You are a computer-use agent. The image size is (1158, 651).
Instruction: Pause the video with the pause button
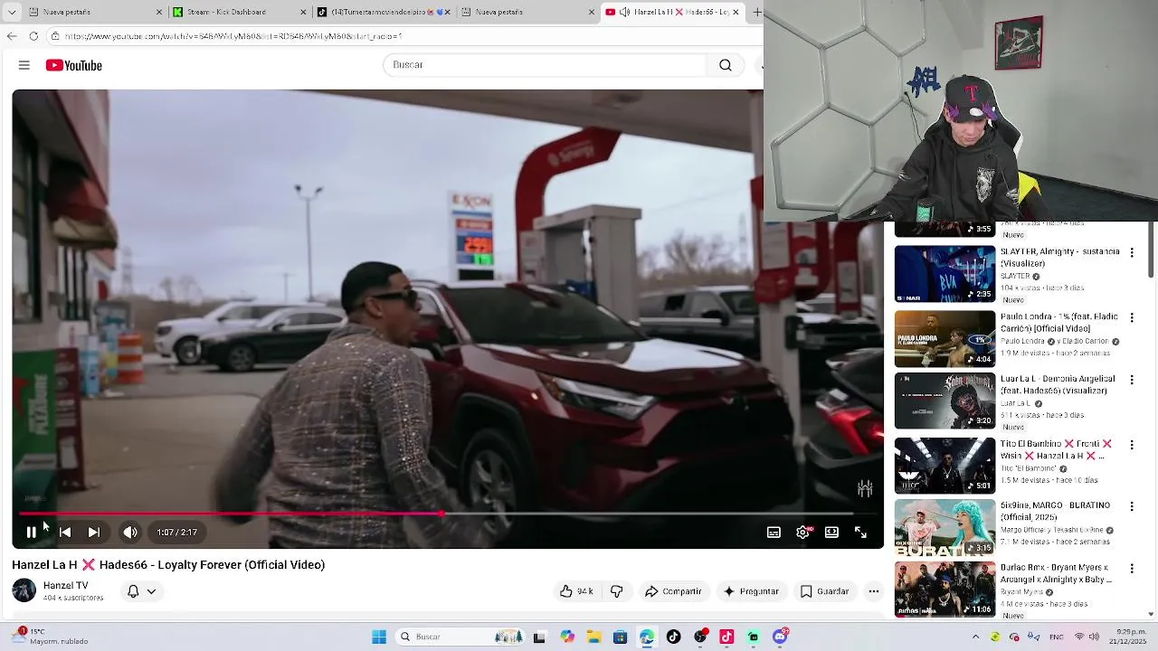pyautogui.click(x=31, y=533)
